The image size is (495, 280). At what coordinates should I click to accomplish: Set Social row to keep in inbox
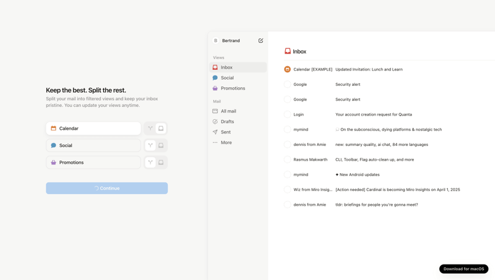161,145
